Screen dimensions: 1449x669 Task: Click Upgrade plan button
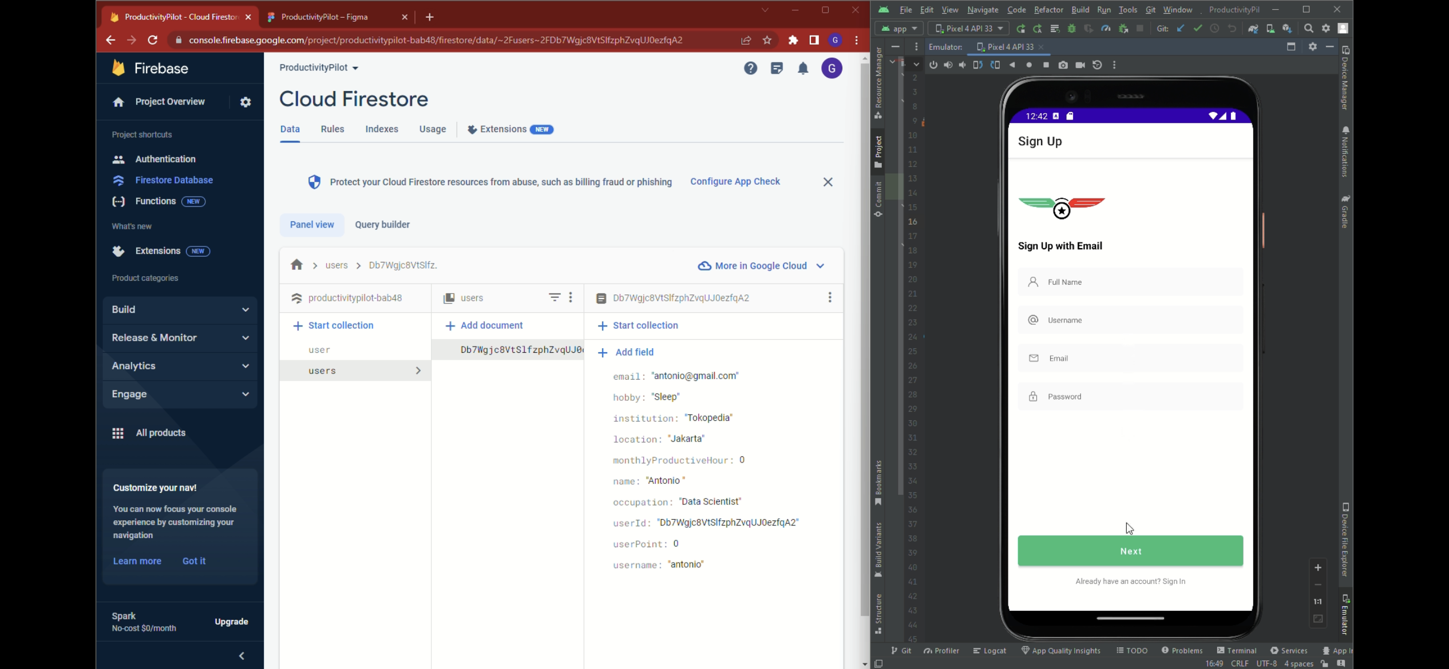pos(231,622)
